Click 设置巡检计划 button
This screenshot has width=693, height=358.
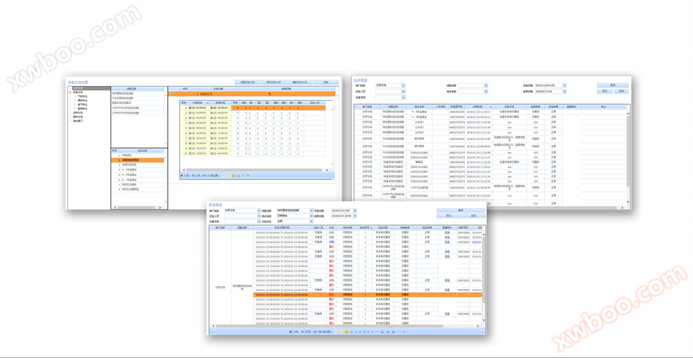coord(247,82)
